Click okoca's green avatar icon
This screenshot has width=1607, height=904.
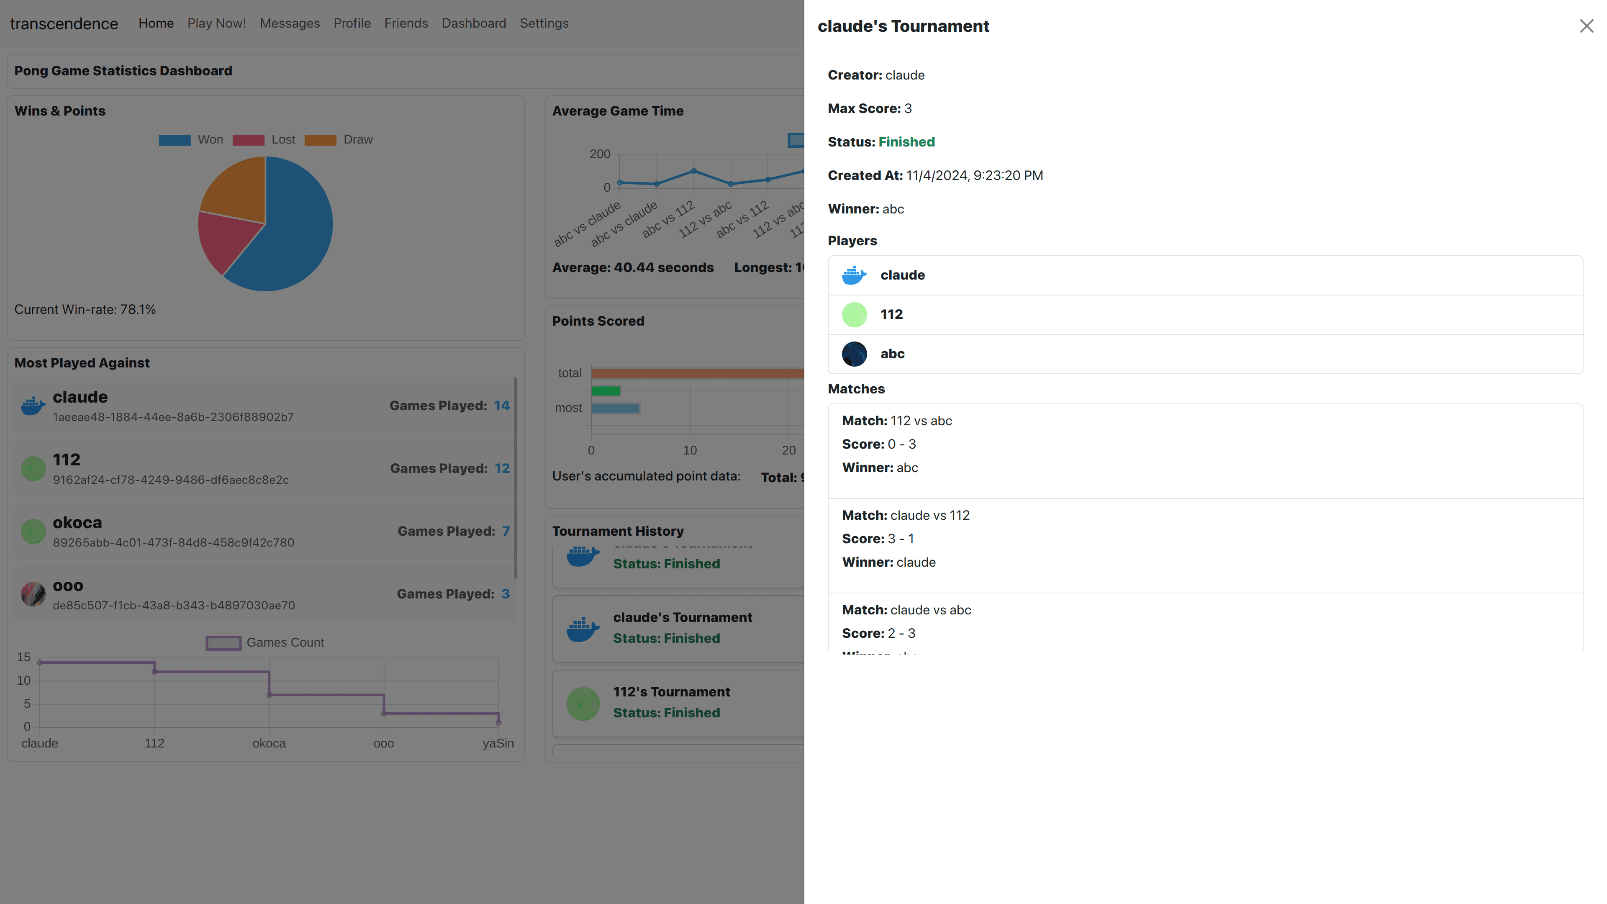(x=33, y=531)
